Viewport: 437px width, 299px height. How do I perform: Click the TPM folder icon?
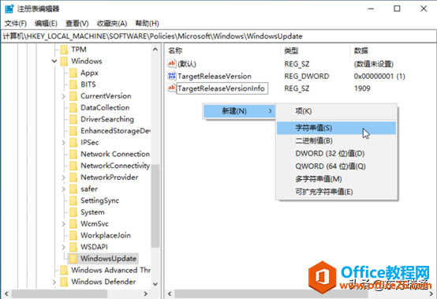pos(64,50)
